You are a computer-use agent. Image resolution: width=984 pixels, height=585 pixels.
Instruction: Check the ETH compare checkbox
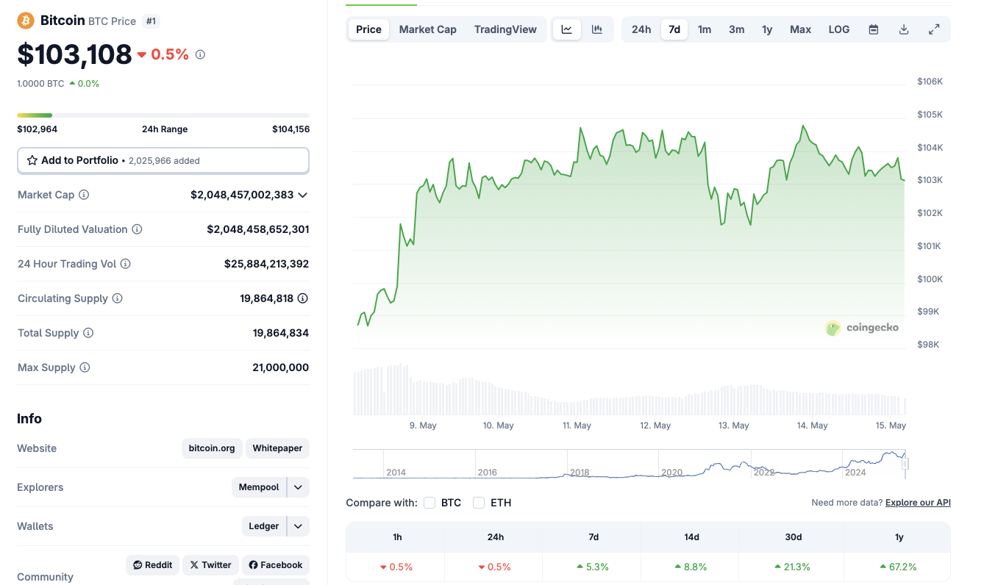pyautogui.click(x=479, y=503)
